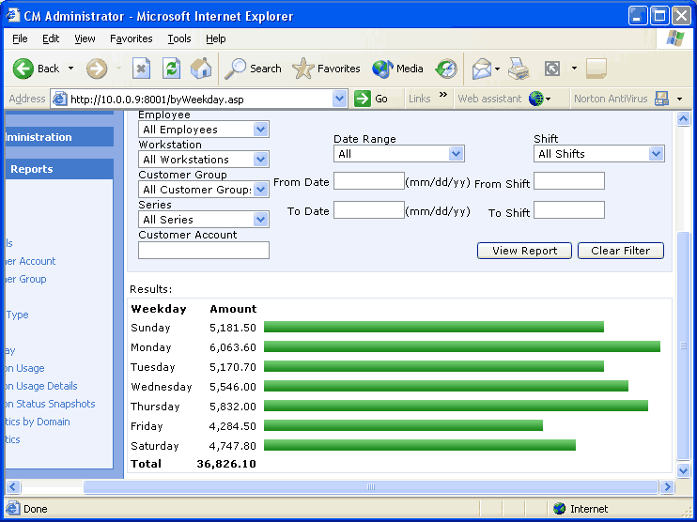This screenshot has width=697, height=522.
Task: Click the vertical scrollbar down arrow
Action: click(683, 470)
